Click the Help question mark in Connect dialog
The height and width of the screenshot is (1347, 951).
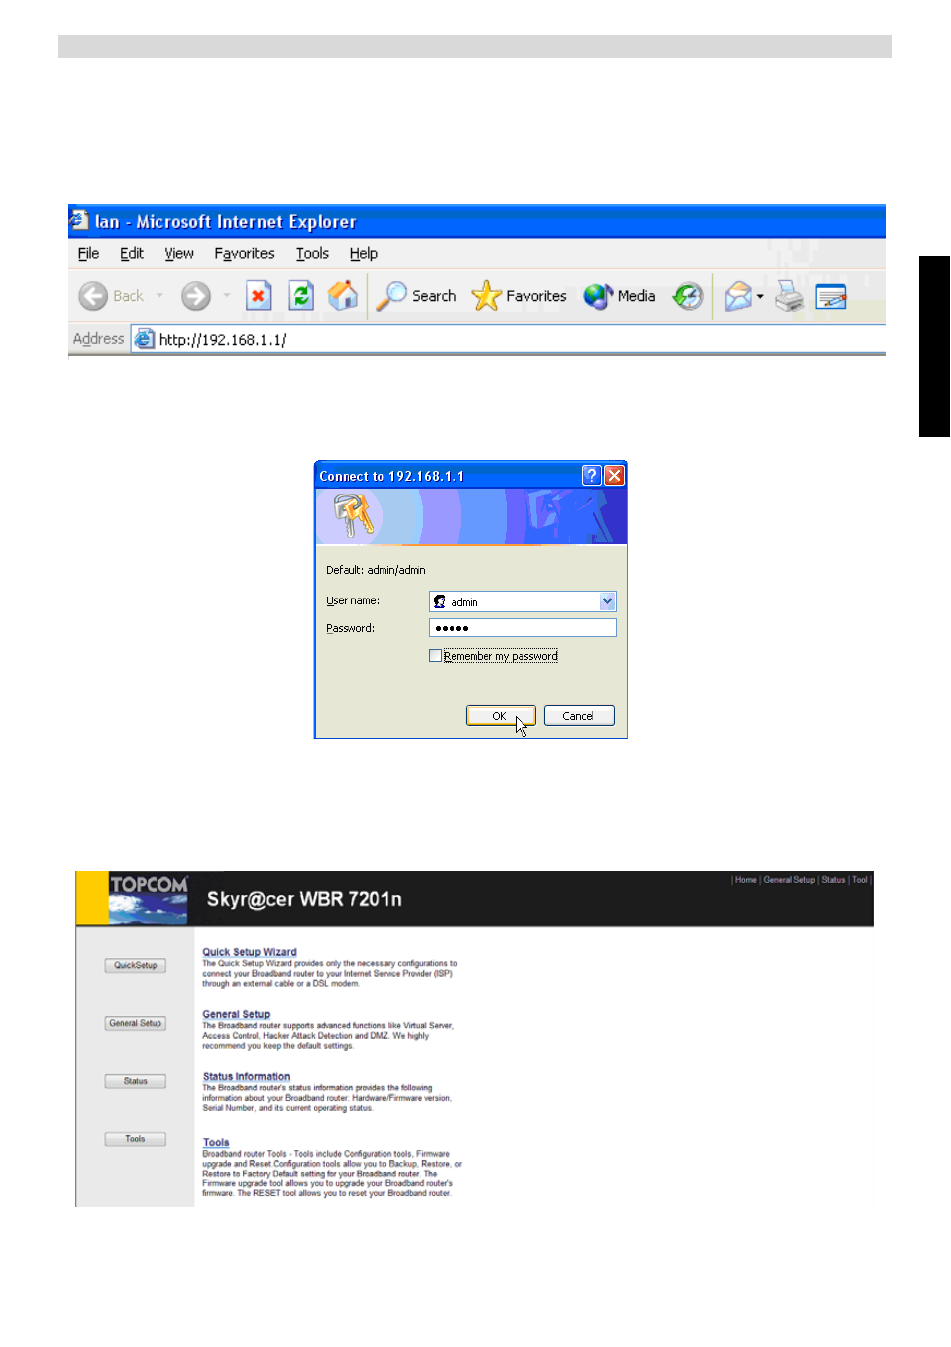(592, 476)
